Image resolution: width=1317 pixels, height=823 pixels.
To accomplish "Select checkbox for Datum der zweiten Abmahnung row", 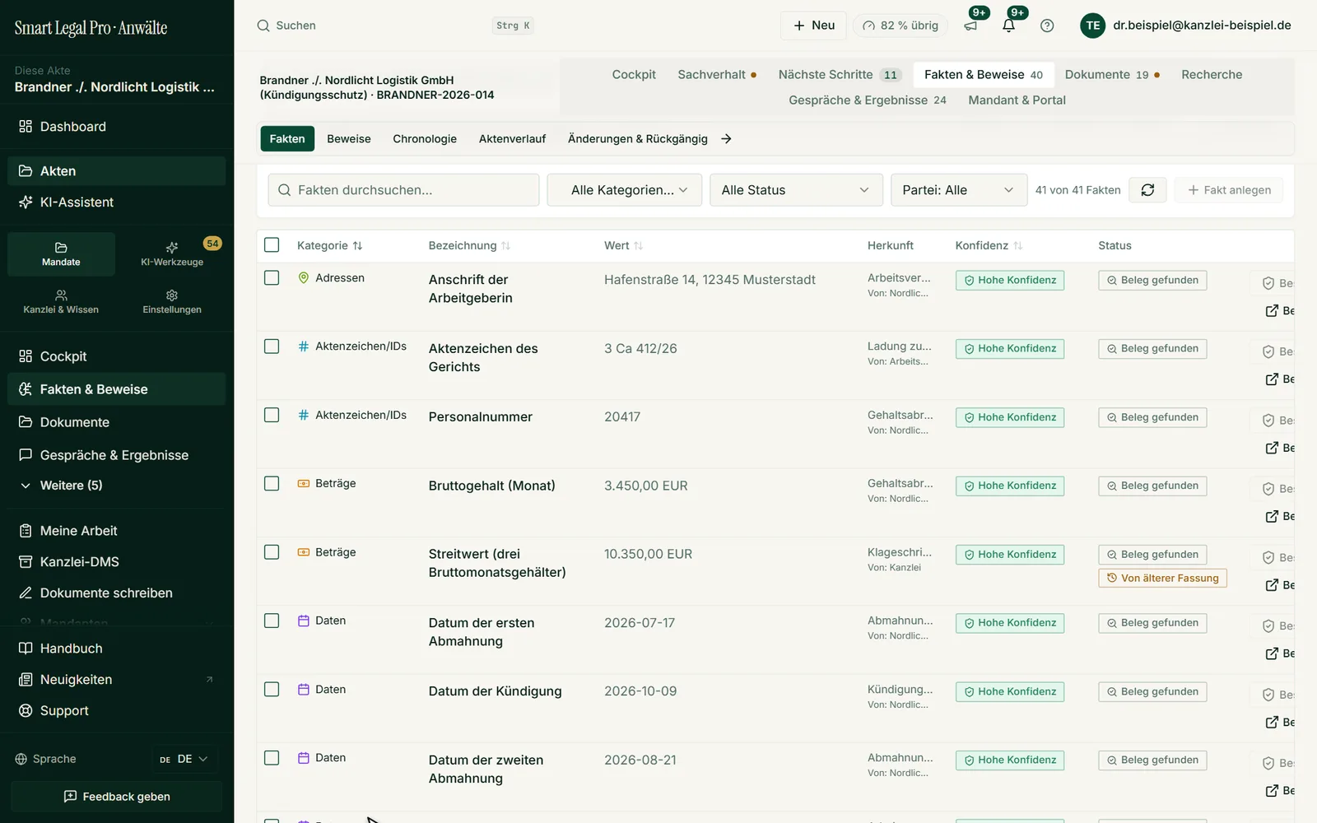I will [272, 758].
